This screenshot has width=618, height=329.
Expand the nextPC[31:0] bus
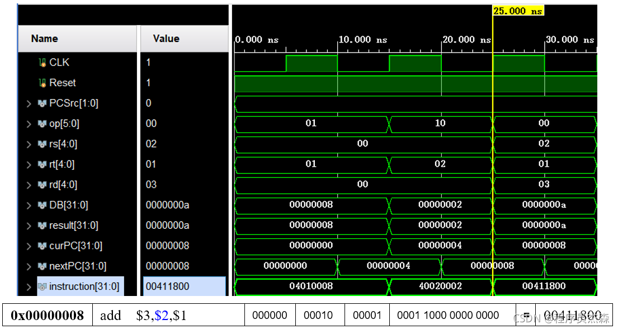coord(29,266)
